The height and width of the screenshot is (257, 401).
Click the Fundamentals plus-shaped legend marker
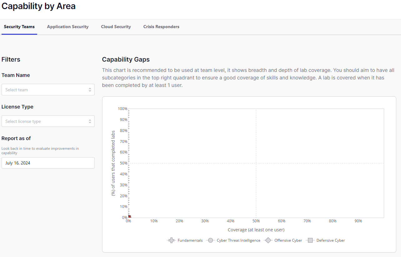tap(171, 240)
